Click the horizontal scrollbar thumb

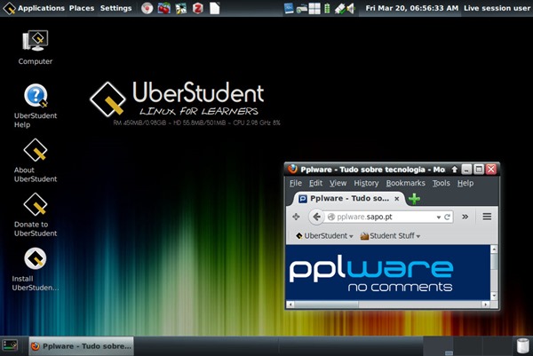326,305
